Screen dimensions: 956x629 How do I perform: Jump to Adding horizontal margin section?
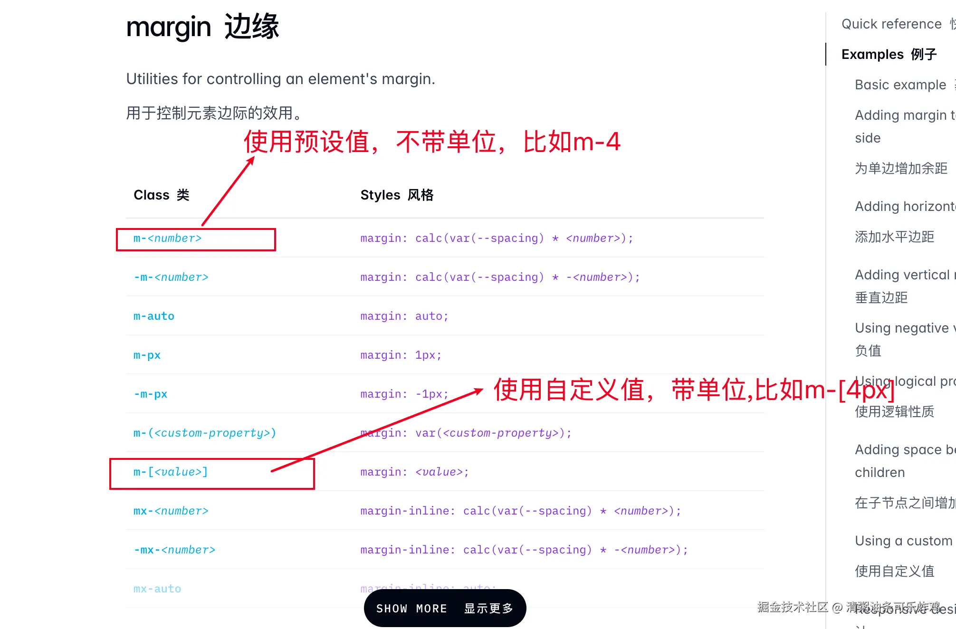coord(903,207)
